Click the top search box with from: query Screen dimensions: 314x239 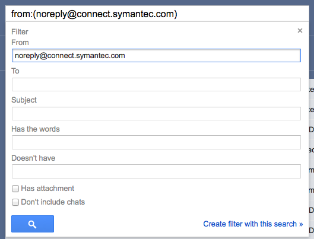[157, 14]
